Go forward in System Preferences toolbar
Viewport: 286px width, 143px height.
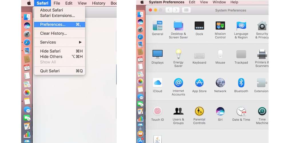click(176, 10)
